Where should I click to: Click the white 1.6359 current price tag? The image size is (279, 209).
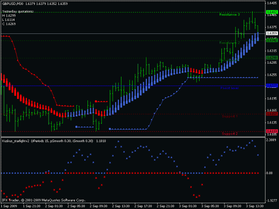pyautogui.click(x=272, y=33)
